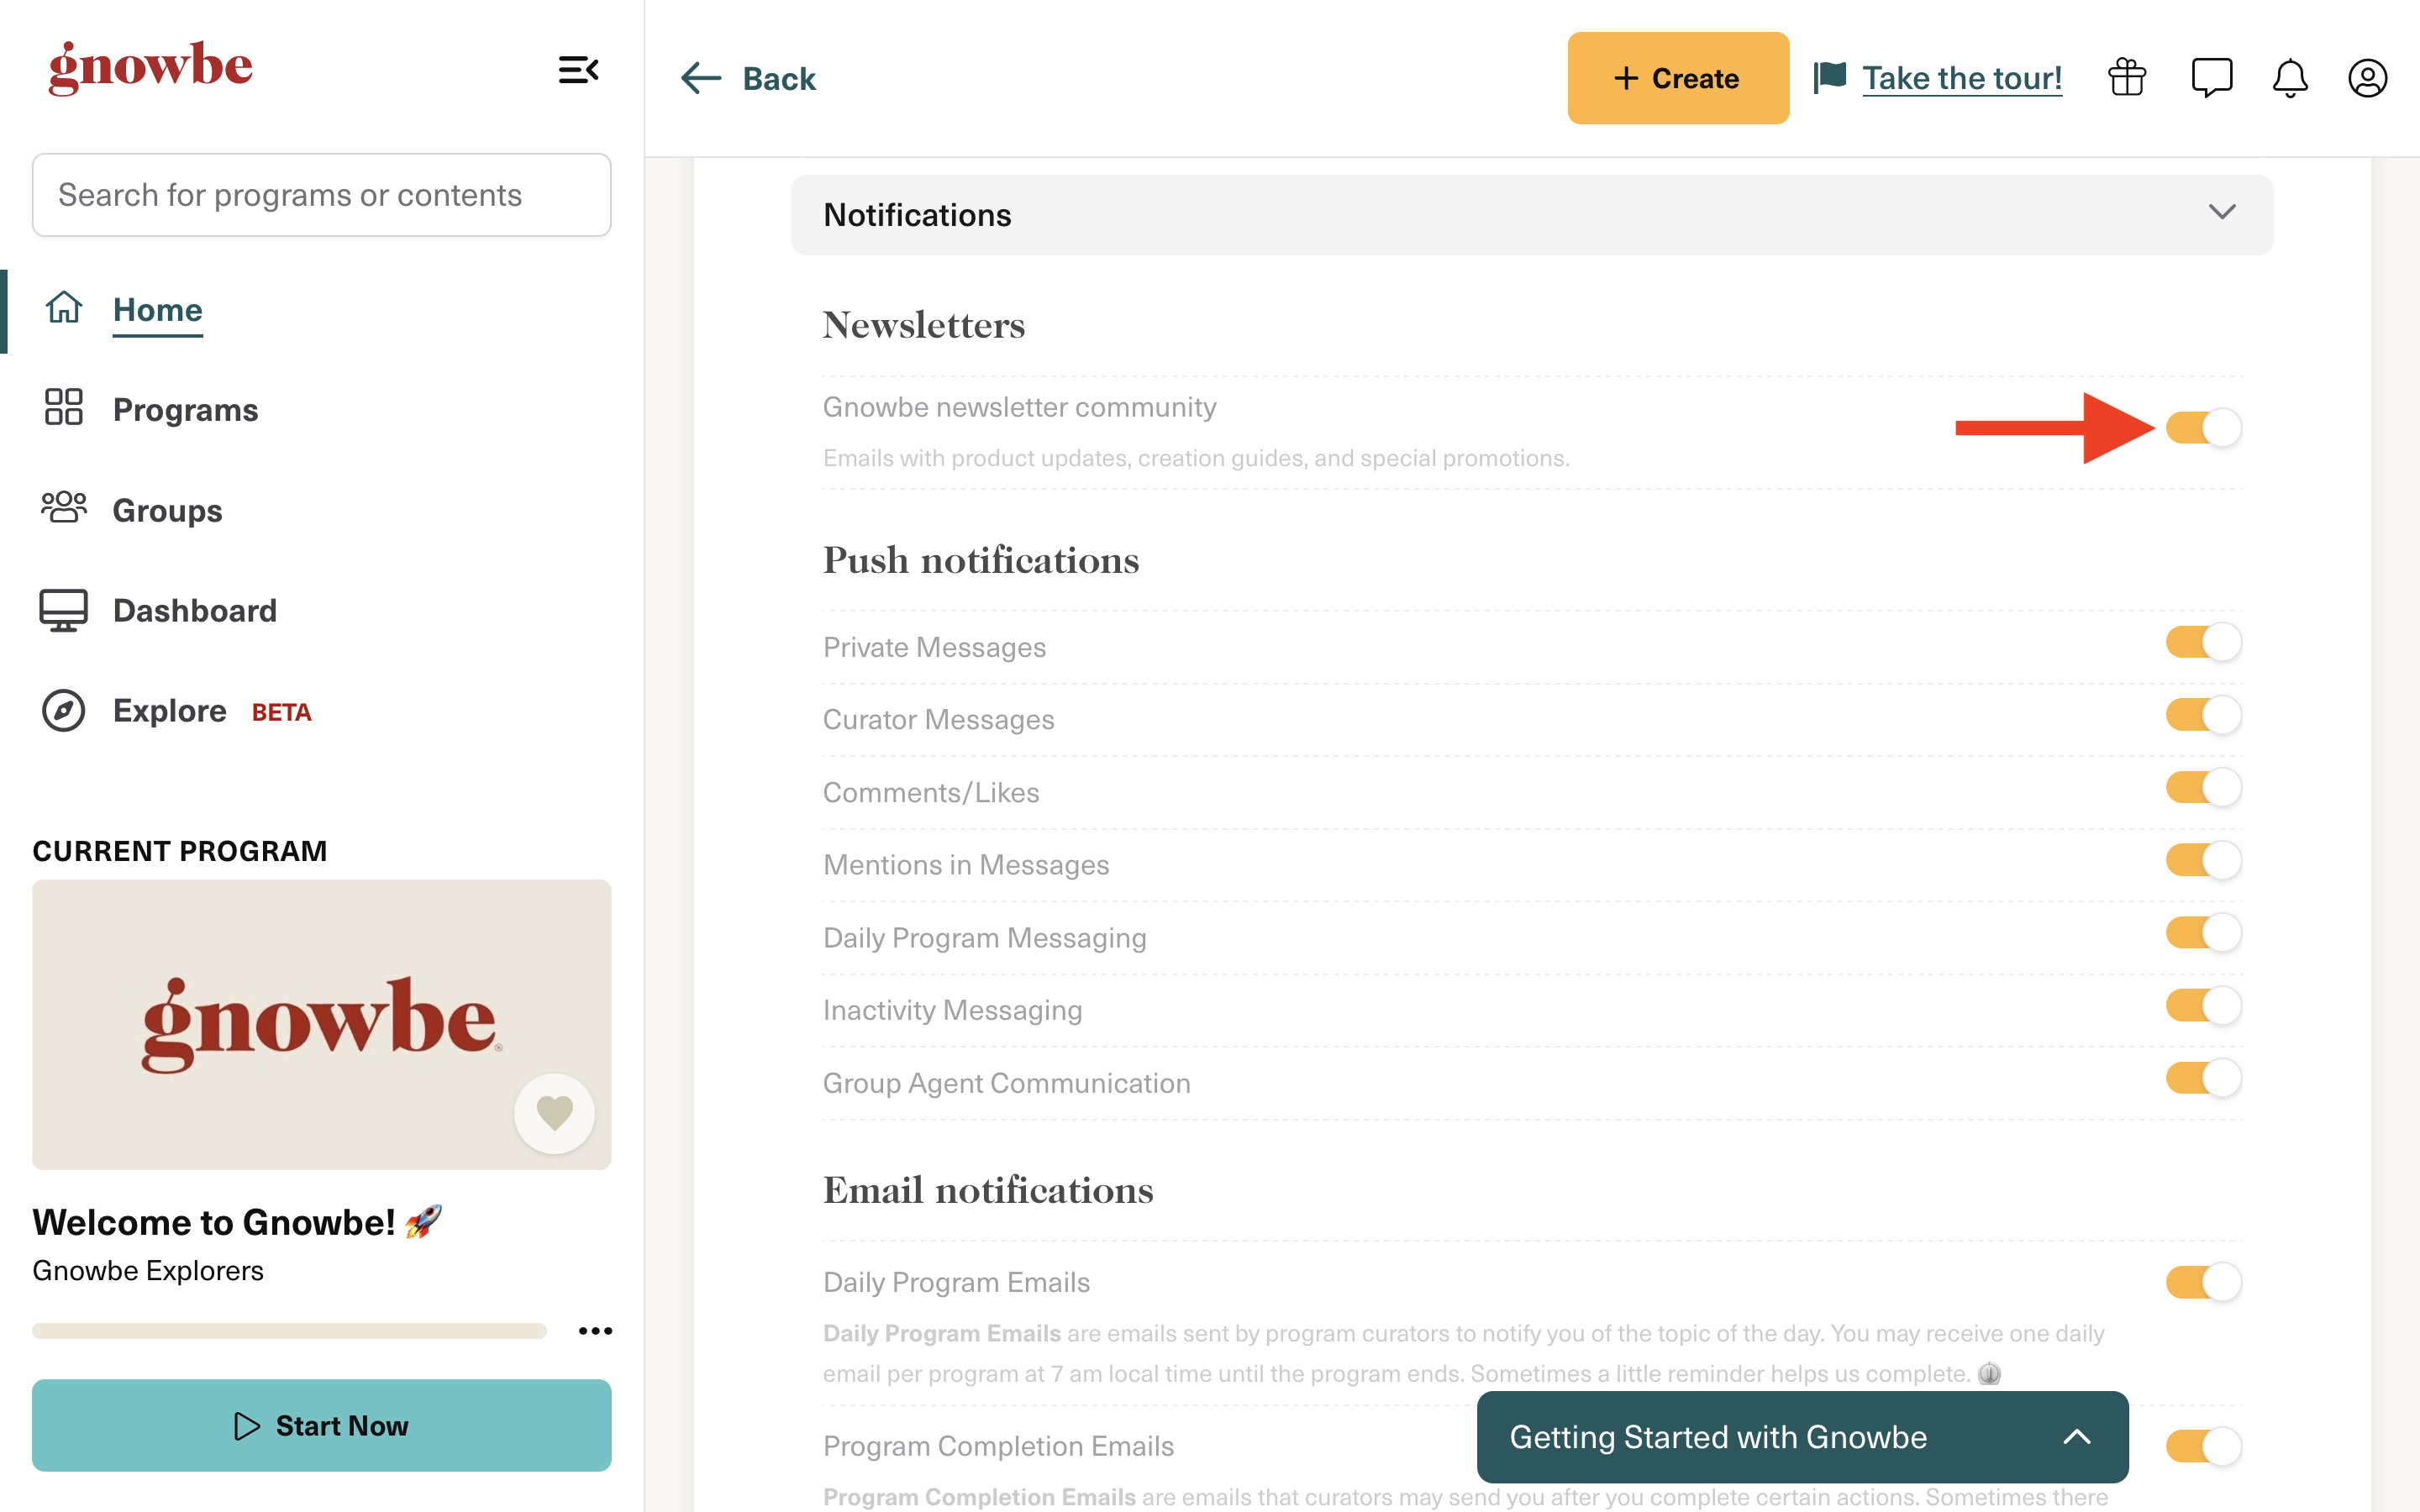Open the gift rewards icon
The image size is (2420, 1512).
pos(2127,78)
